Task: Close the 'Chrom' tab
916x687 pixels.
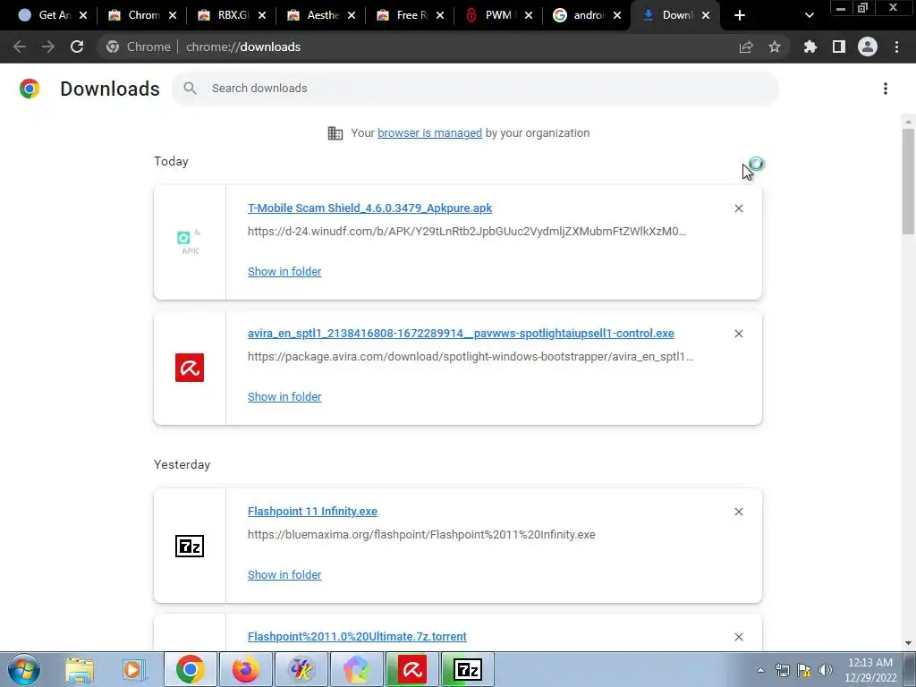Action: tap(173, 15)
